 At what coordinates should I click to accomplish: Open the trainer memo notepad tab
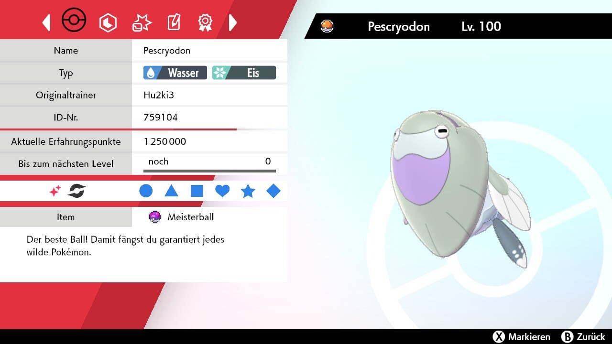tap(173, 22)
